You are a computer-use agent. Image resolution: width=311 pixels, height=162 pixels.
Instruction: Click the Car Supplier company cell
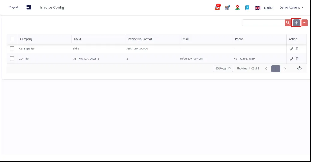(27, 49)
